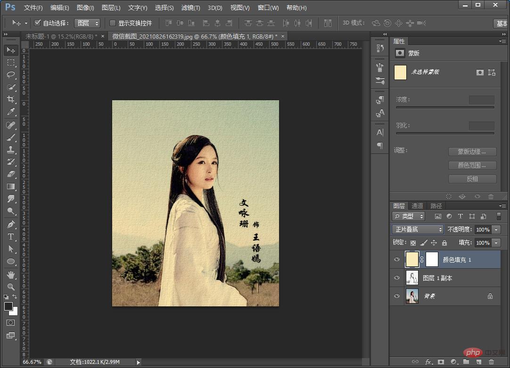
Task: Add a layer mask in Layers panel
Action: coord(441,362)
